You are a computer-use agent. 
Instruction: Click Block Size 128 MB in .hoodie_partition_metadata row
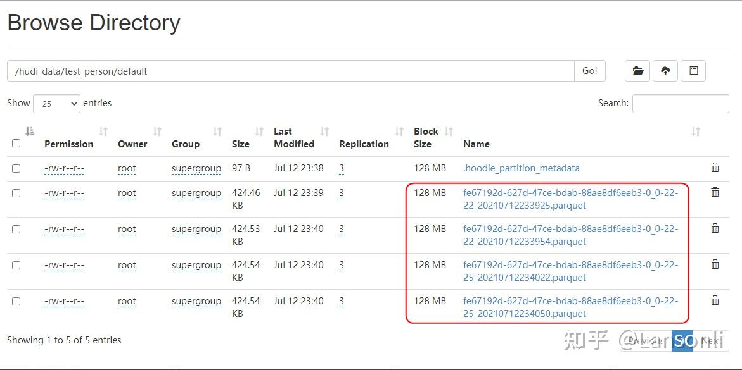coord(430,168)
